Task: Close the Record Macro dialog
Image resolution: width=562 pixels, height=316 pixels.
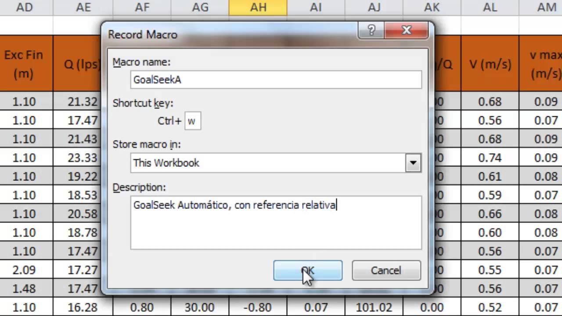Action: [x=406, y=31]
